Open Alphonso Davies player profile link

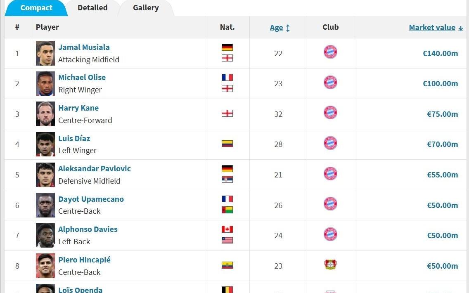pyautogui.click(x=88, y=229)
